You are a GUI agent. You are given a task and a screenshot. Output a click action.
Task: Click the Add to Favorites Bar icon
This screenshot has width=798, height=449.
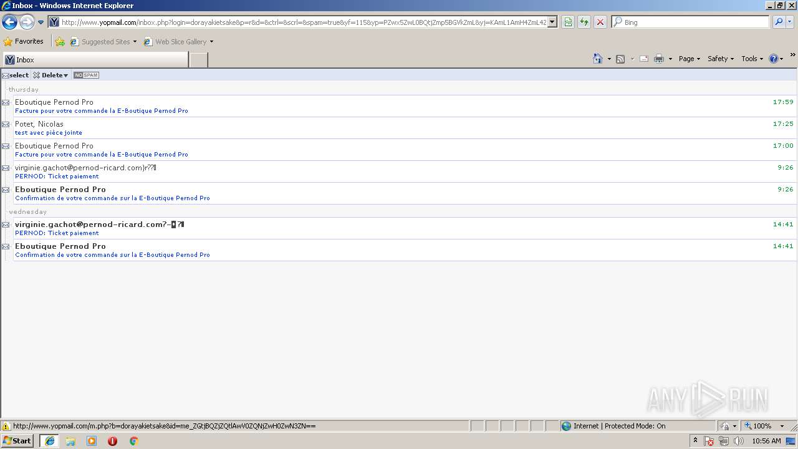click(x=60, y=42)
